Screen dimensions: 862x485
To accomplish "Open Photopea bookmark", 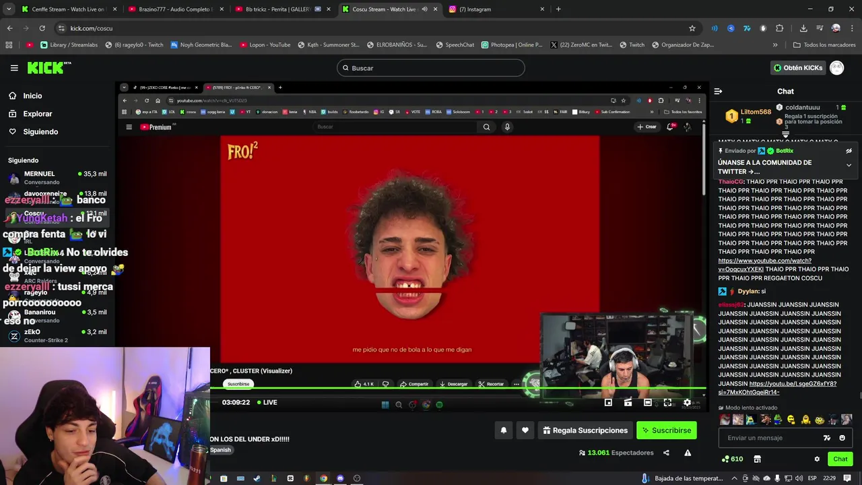I will click(512, 45).
